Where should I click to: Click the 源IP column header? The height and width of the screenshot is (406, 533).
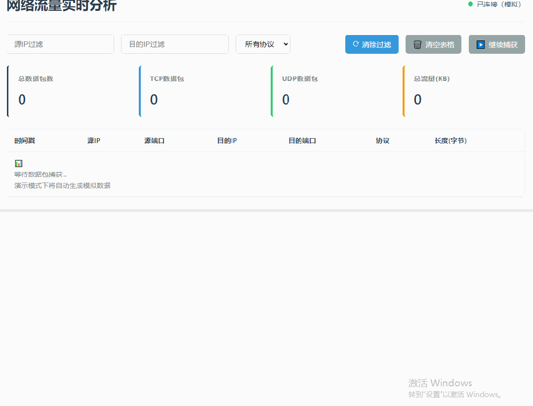click(x=94, y=141)
